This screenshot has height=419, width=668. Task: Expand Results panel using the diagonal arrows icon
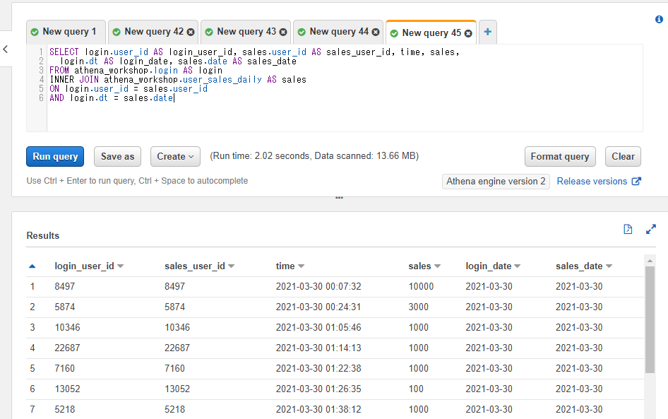click(x=650, y=229)
